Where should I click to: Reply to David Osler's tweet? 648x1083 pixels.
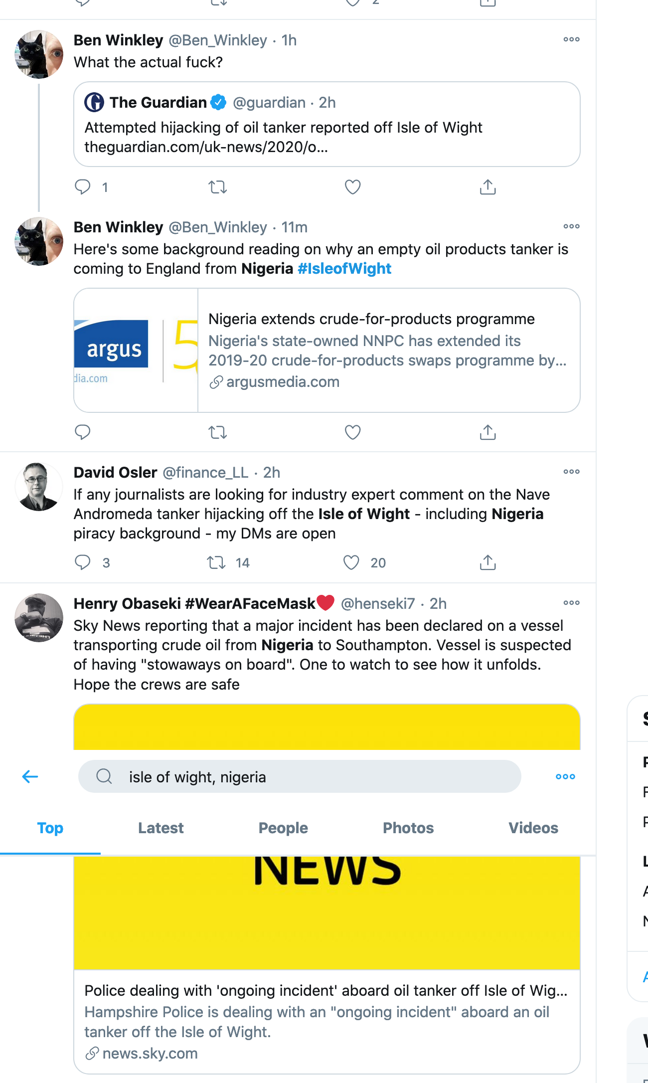click(x=83, y=563)
